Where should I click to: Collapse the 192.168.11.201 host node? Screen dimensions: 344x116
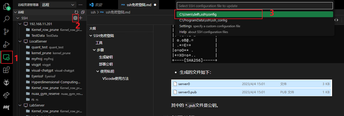(20, 24)
